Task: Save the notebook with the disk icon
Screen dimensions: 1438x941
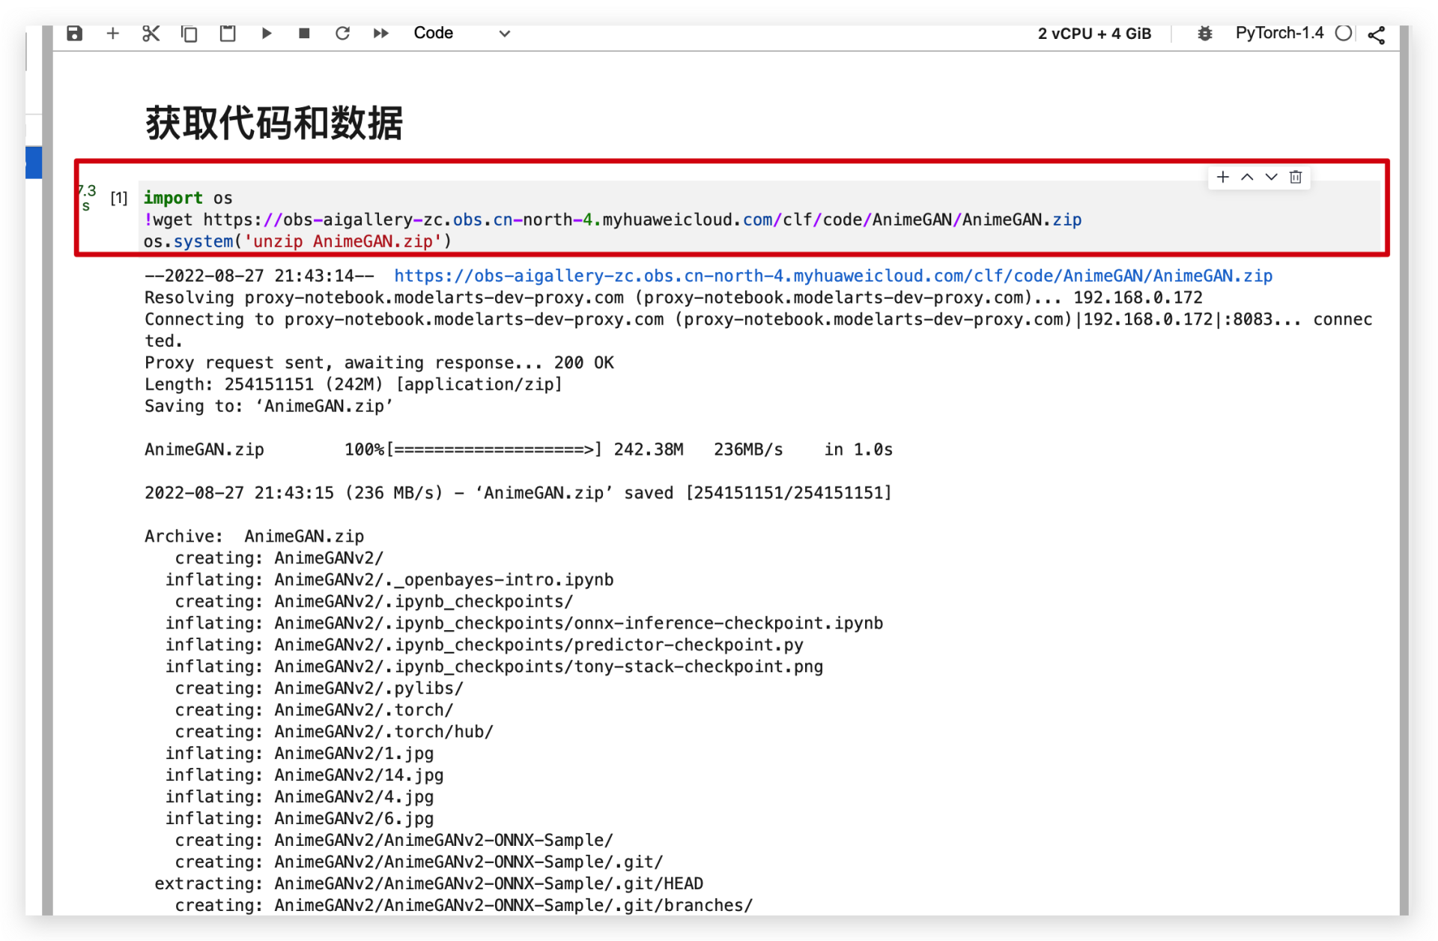Action: pos(74,34)
